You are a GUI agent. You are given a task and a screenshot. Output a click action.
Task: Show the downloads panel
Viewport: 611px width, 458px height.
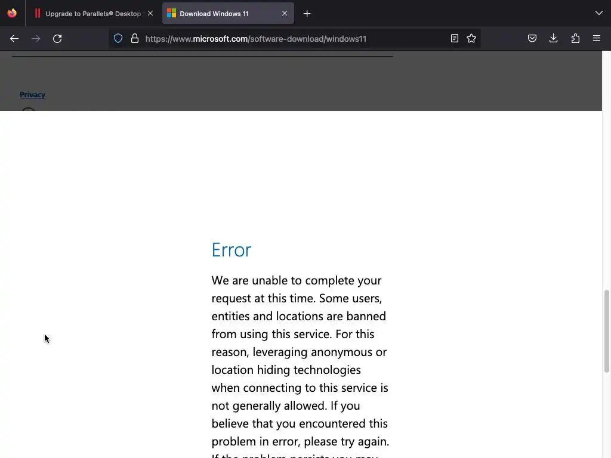(x=553, y=38)
